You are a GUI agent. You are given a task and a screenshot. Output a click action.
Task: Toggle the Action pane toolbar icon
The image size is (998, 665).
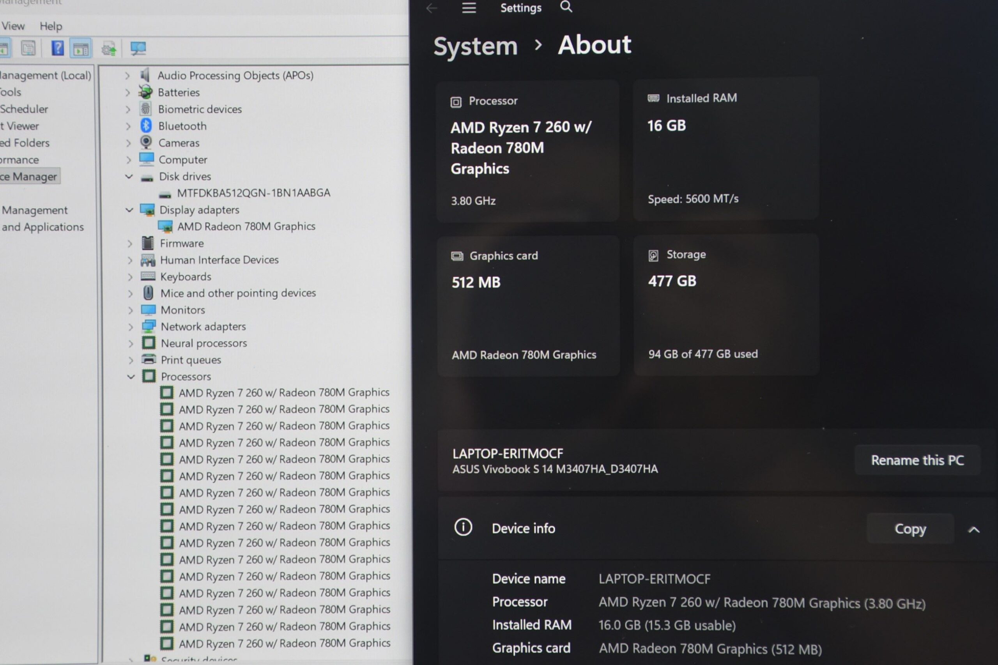pyautogui.click(x=81, y=48)
